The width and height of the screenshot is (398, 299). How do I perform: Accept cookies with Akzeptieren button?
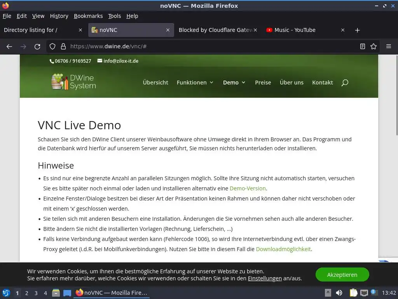coord(342,274)
